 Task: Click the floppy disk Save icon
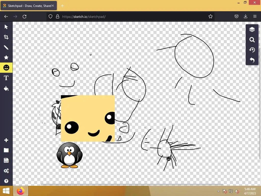point(6,160)
